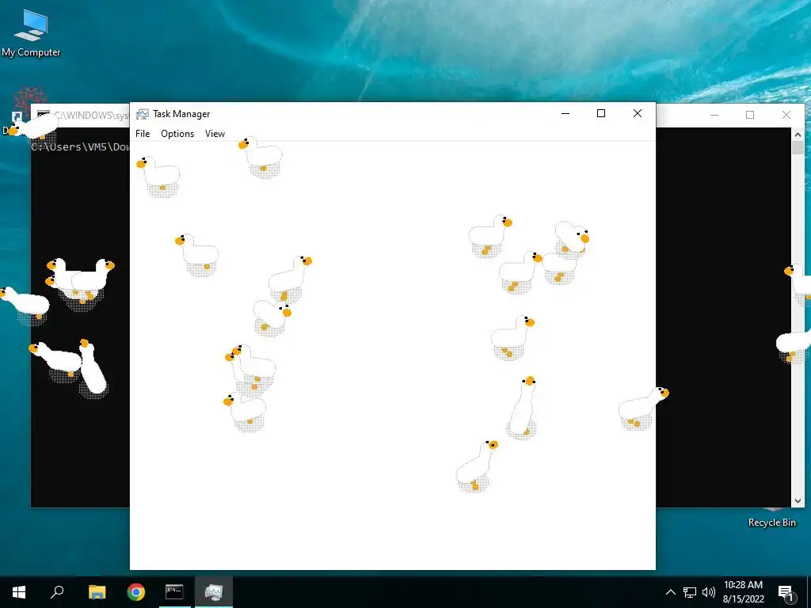Screen dimensions: 811x608
Task: Open the notification center icon
Action: click(786, 592)
